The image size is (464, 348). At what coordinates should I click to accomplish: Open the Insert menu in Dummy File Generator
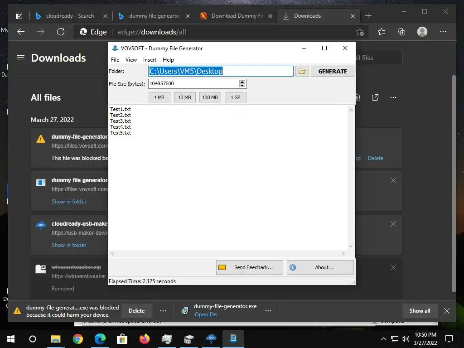[150, 60]
